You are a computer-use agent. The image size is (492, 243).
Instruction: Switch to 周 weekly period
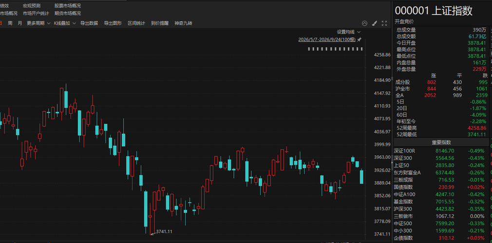[x=10, y=23]
